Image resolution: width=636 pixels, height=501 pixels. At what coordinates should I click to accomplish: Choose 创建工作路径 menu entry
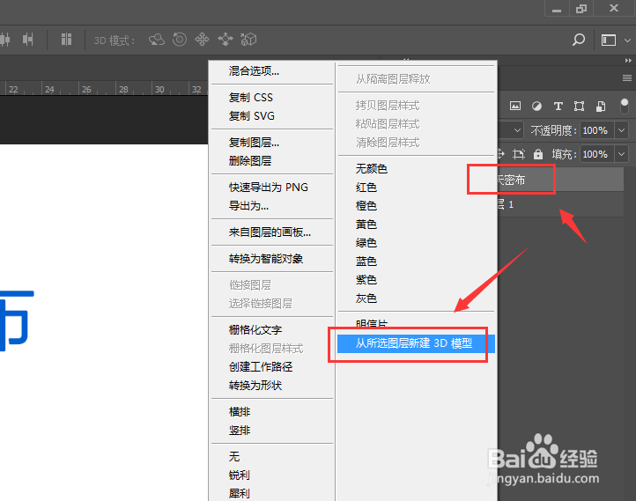[261, 367]
